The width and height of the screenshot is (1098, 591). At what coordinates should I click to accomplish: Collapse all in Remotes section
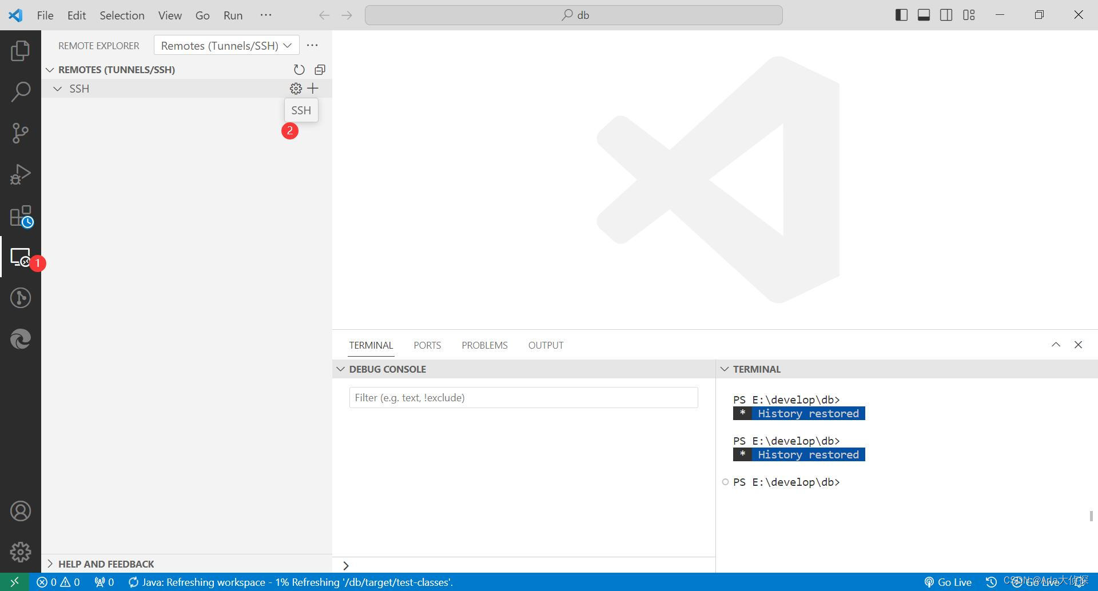320,70
